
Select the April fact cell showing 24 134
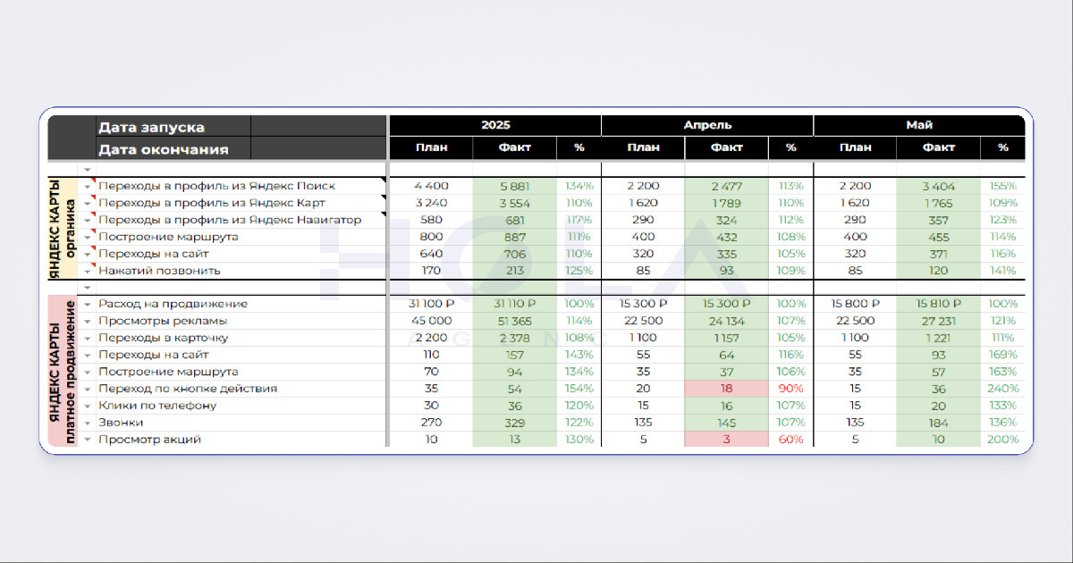point(726,322)
